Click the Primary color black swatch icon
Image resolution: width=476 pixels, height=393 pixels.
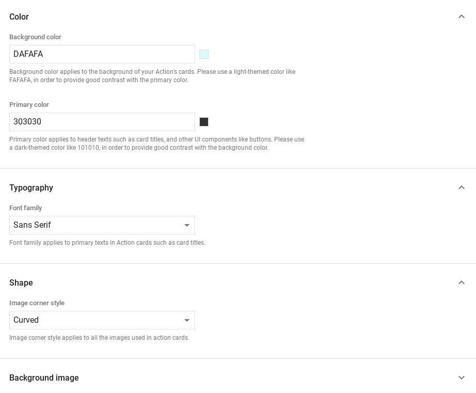click(x=204, y=122)
